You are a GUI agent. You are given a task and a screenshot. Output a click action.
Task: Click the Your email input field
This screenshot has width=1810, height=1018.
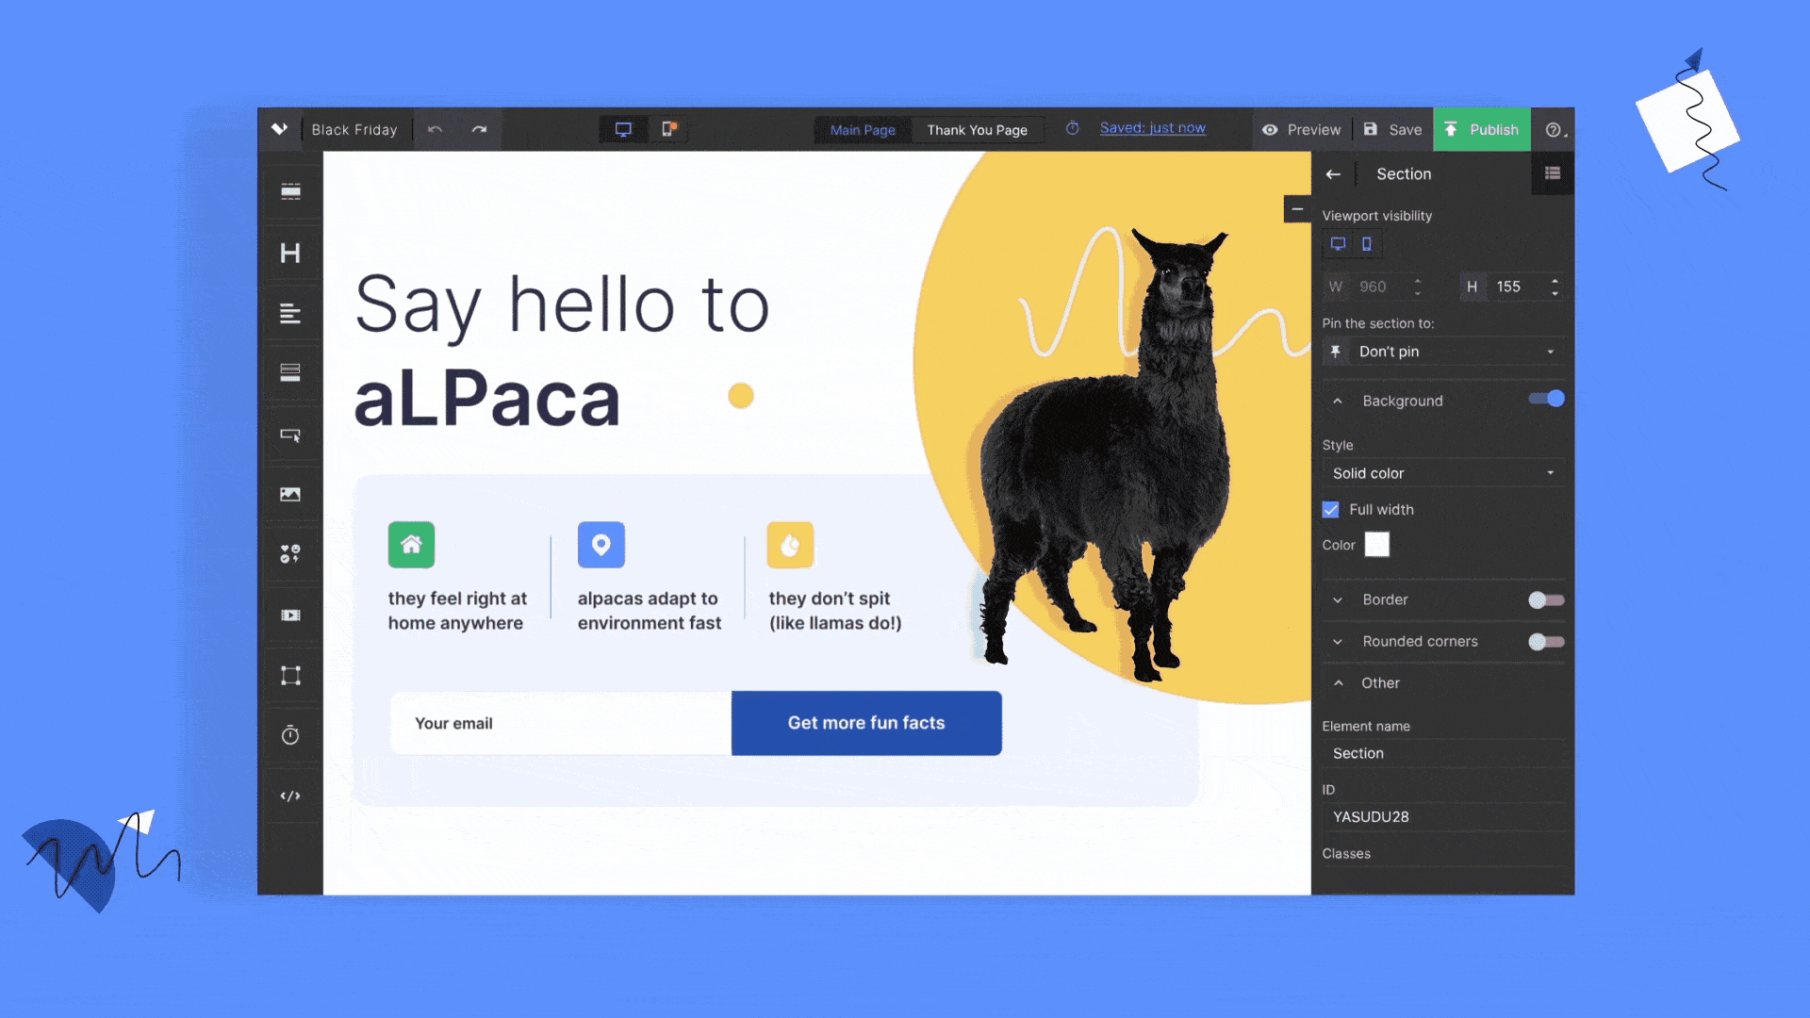tap(561, 723)
